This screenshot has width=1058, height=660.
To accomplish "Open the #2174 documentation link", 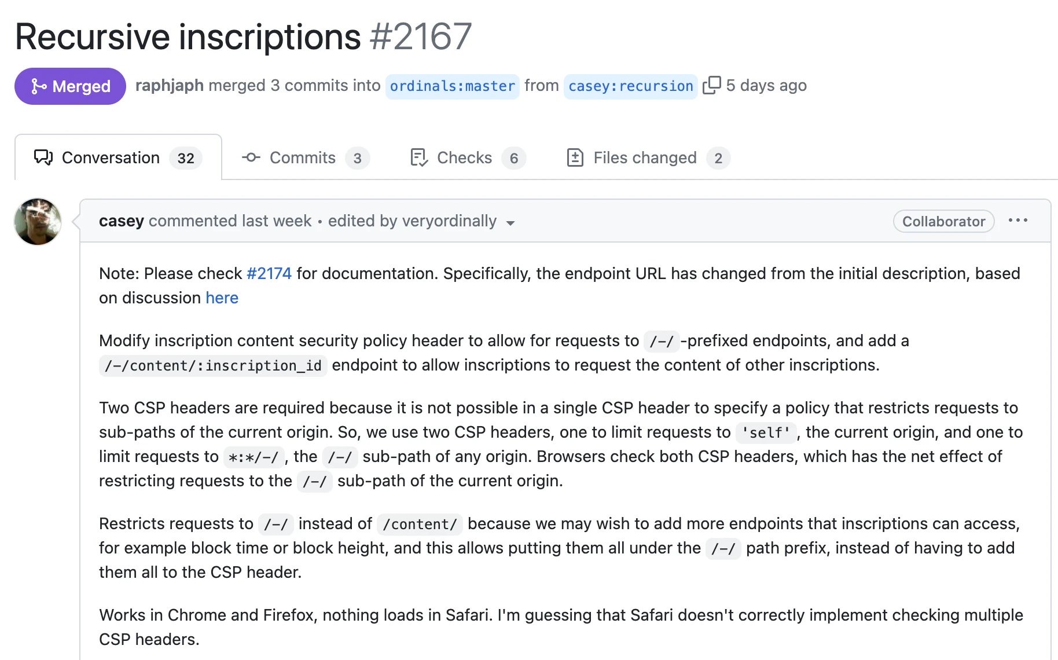I will point(269,273).
